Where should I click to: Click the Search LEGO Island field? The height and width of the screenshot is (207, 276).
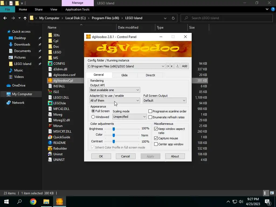pos(226,18)
